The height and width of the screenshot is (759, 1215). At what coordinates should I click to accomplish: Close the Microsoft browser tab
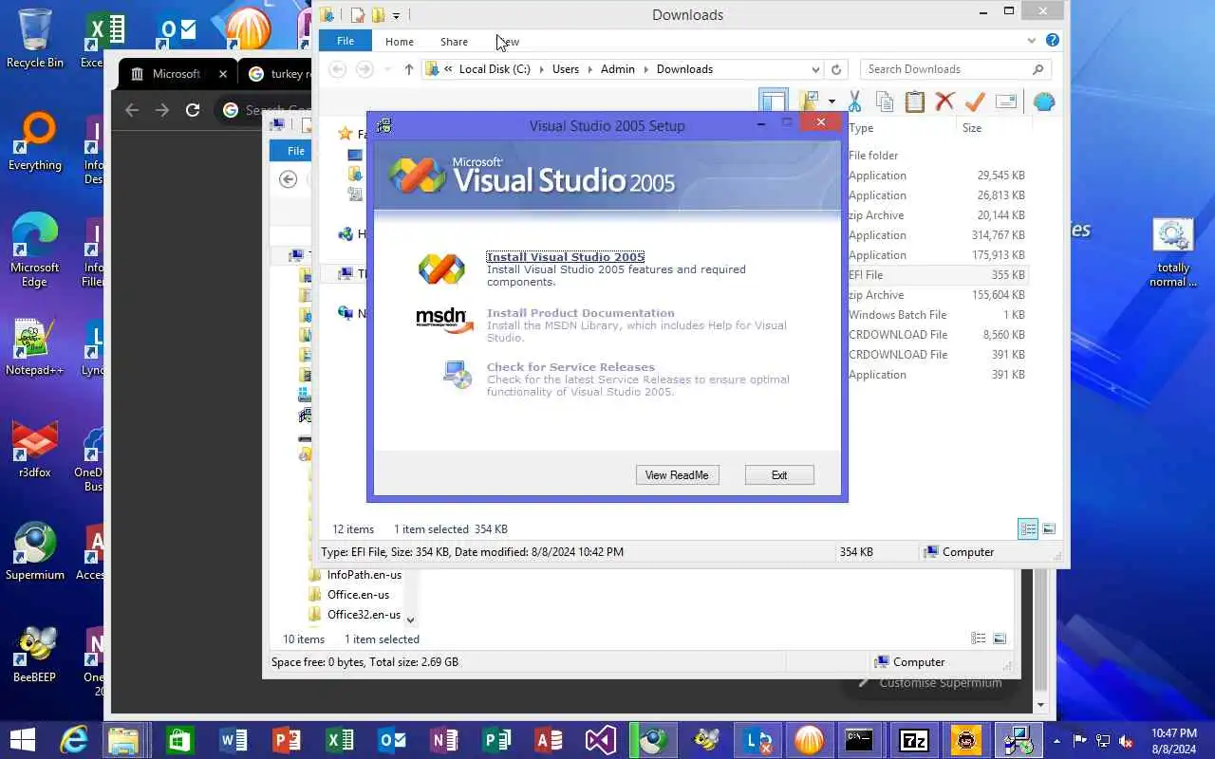[223, 74]
